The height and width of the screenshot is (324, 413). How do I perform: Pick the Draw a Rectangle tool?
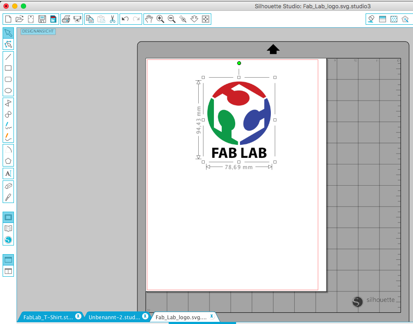pyautogui.click(x=8, y=68)
